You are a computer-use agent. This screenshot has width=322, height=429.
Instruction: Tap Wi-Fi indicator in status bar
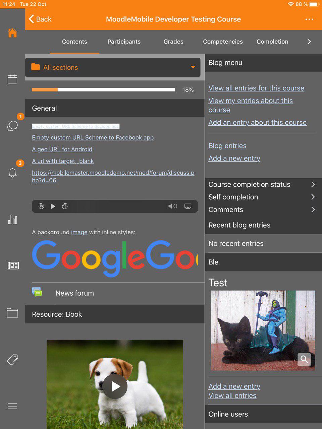[290, 4]
